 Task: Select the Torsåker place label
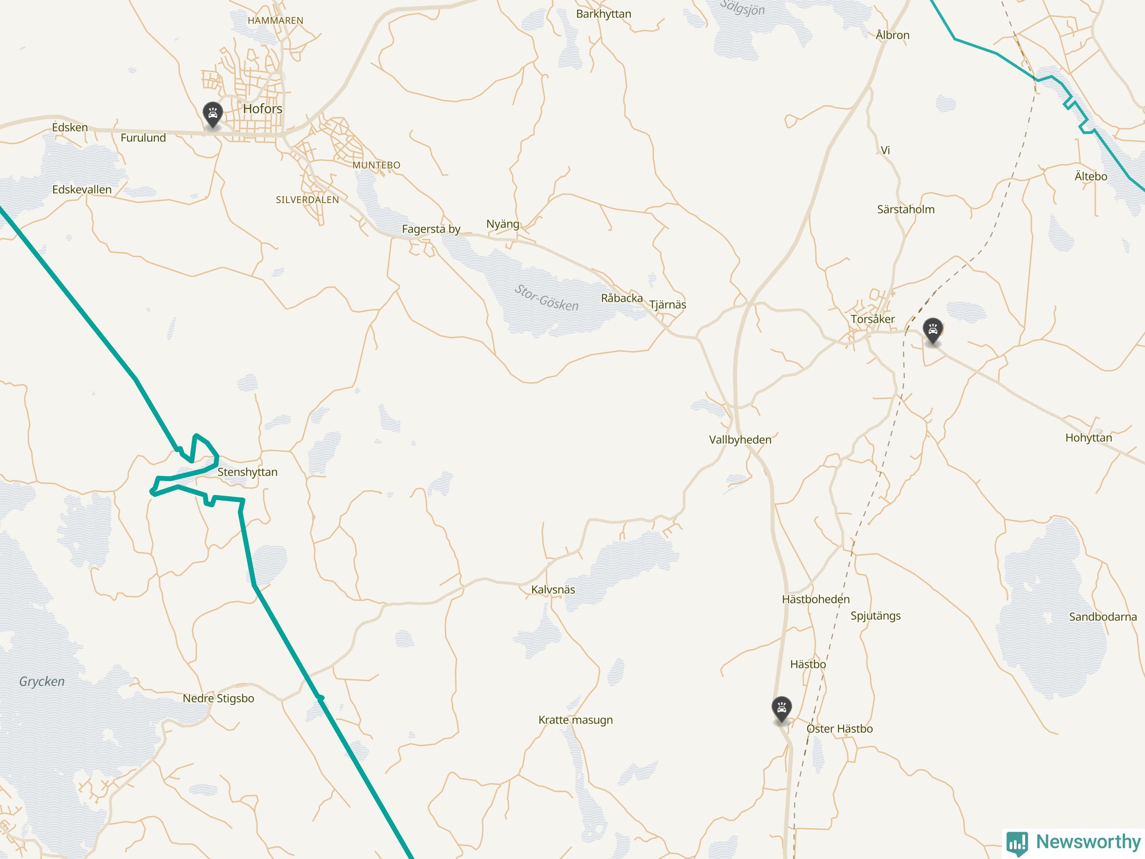click(873, 319)
